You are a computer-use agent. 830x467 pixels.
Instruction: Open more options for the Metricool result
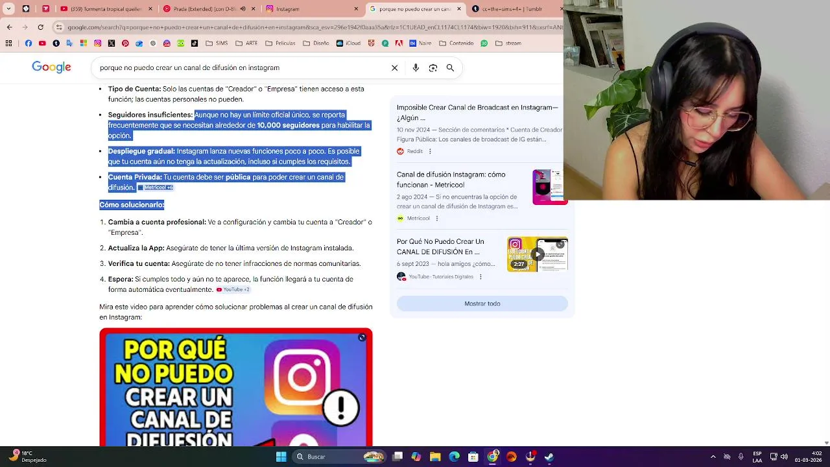point(437,219)
